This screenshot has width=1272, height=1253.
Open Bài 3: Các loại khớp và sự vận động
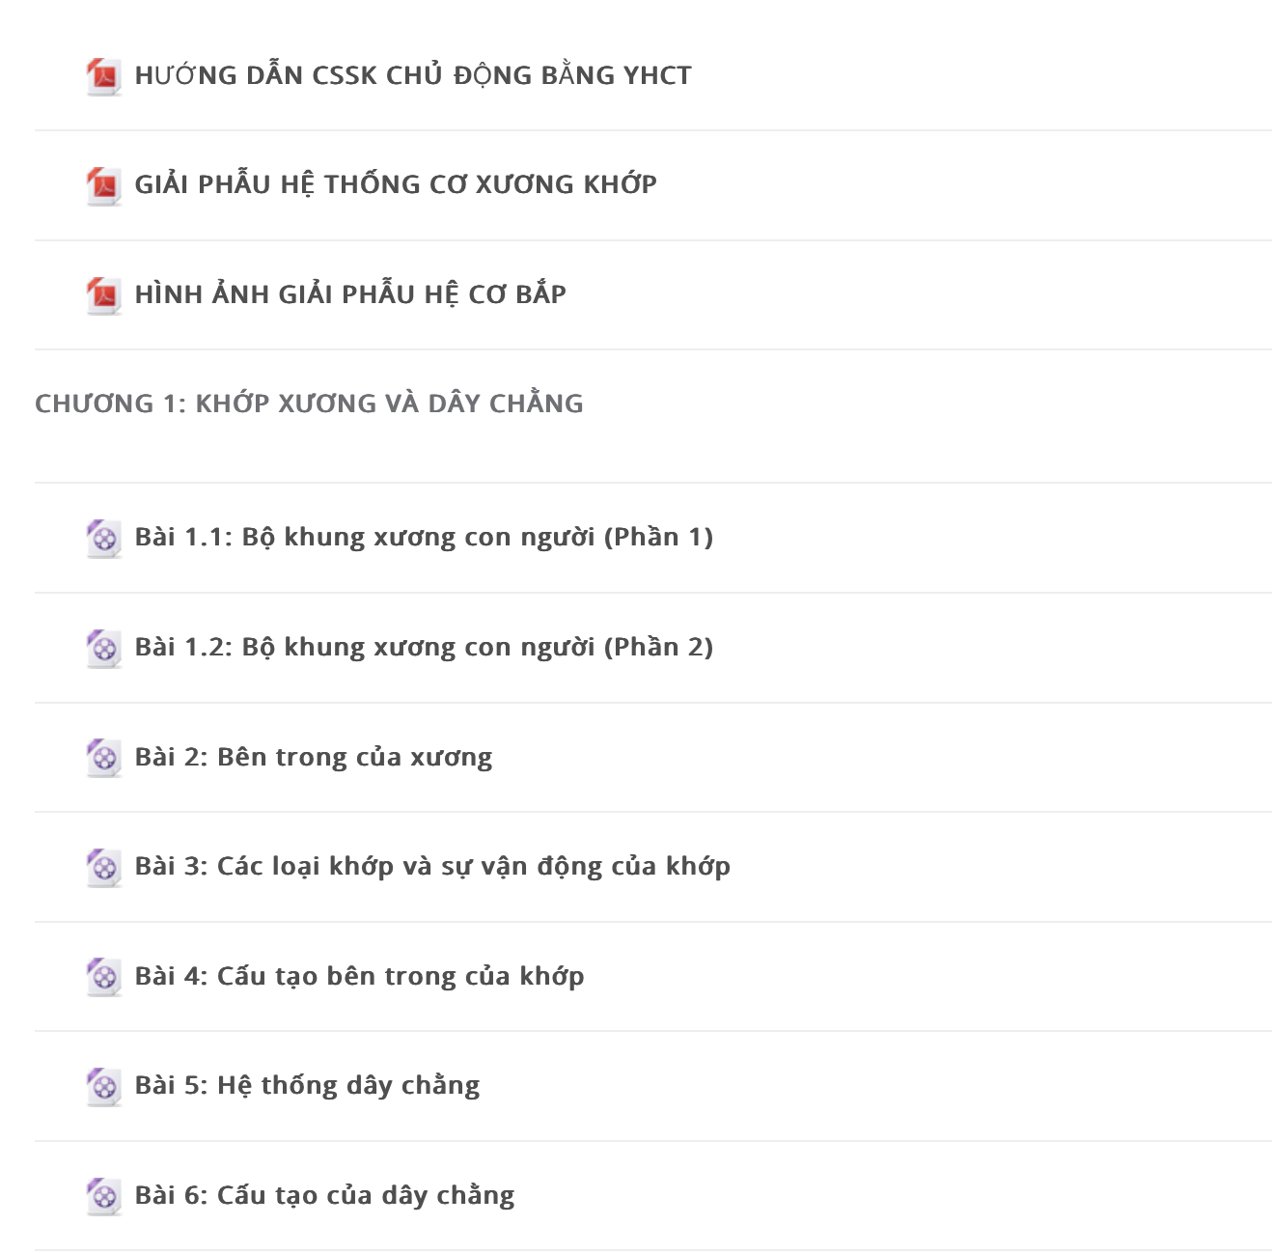coord(432,867)
